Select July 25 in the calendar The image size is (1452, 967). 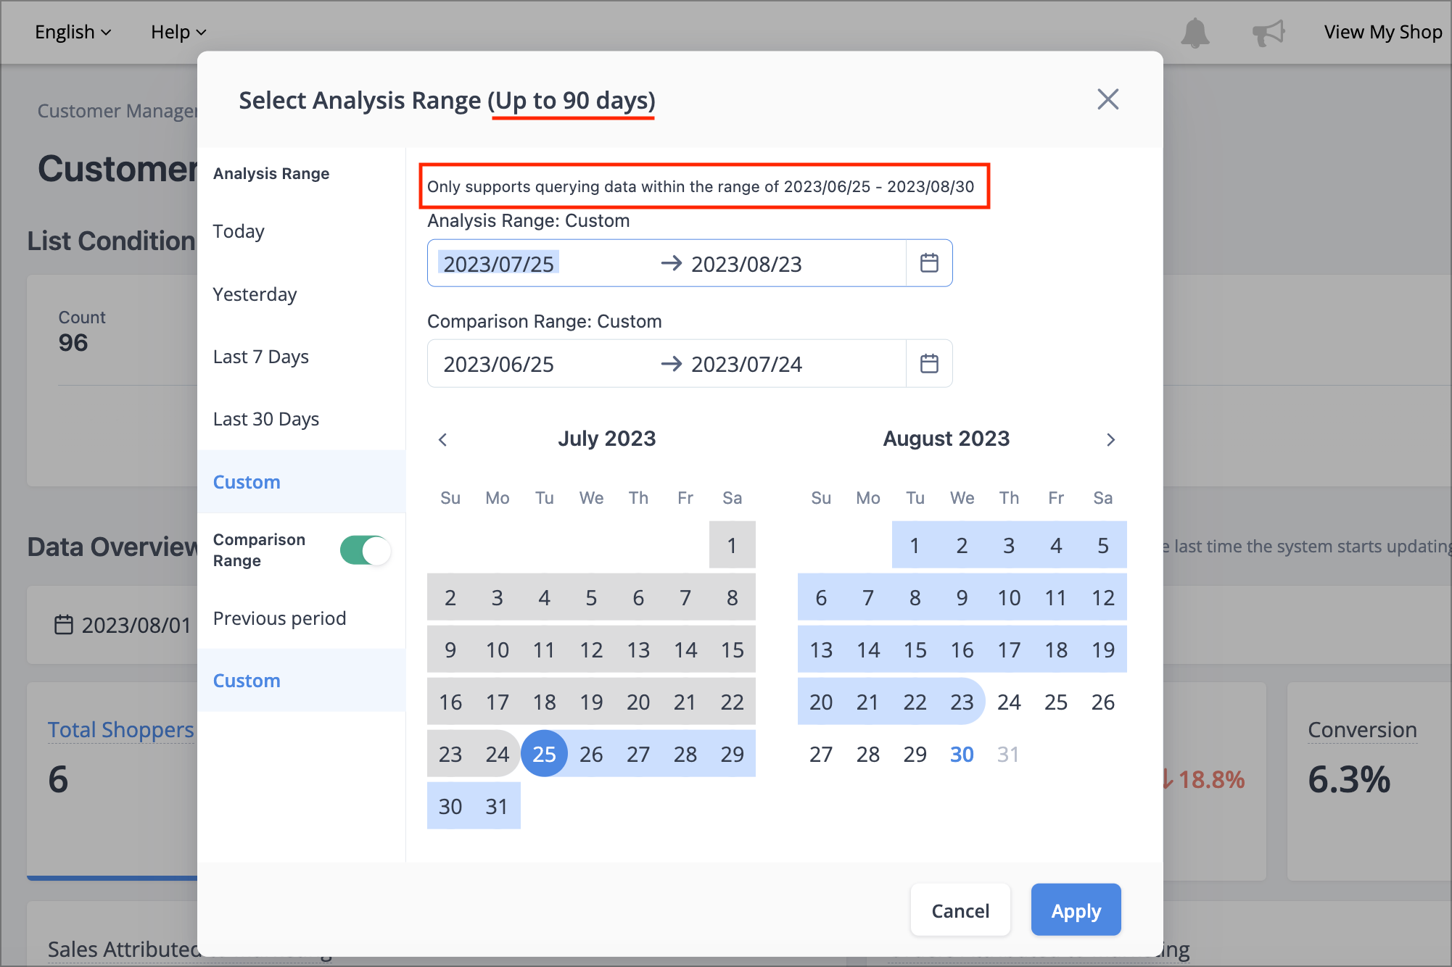[x=544, y=754]
